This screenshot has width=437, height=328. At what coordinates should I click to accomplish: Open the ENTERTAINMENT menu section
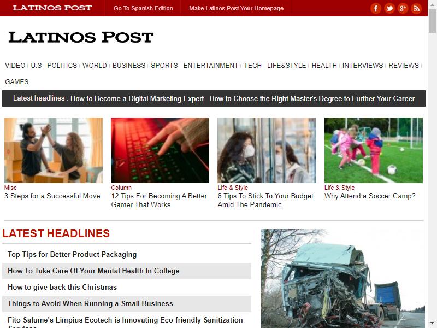(x=210, y=65)
